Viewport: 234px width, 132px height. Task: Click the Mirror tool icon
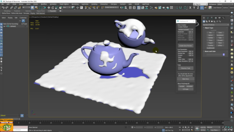click(122, 8)
